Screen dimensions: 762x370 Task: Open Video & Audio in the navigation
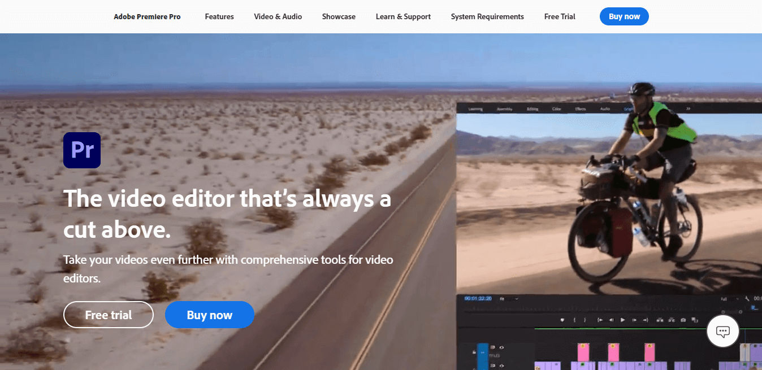[278, 16]
